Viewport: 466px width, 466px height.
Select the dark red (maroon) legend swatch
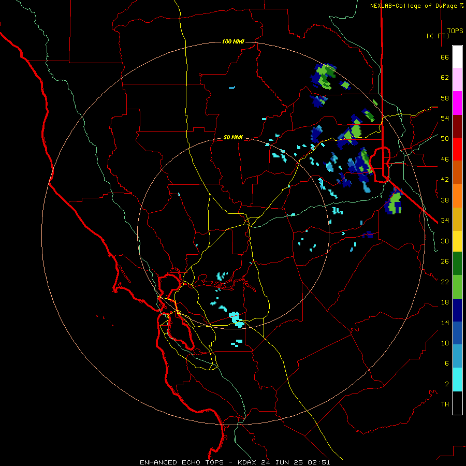pyautogui.click(x=457, y=126)
